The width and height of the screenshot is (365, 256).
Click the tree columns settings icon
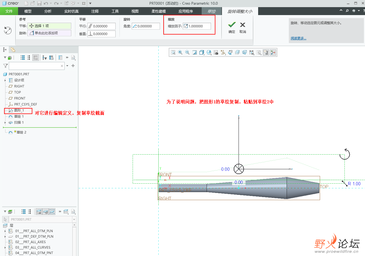51,58
